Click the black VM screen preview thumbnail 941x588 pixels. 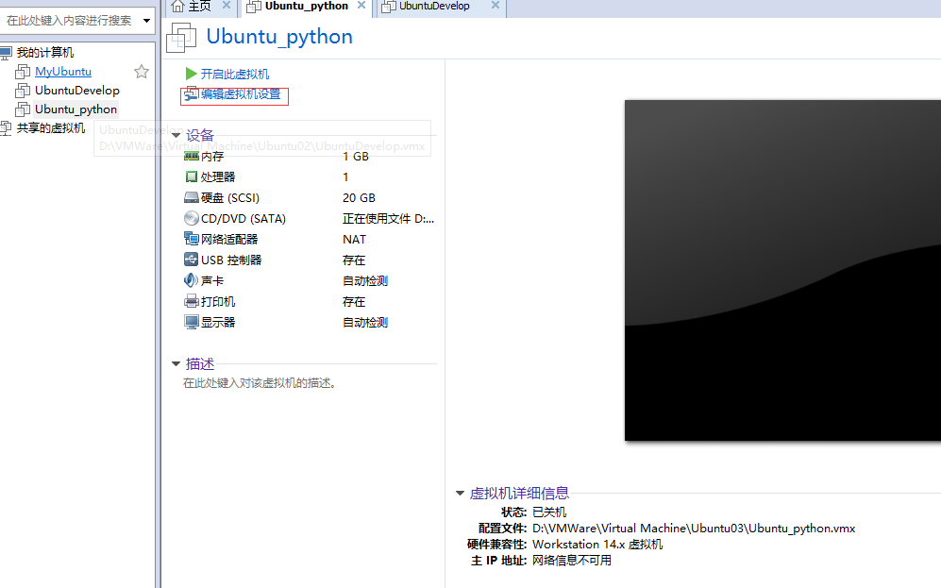click(781, 269)
